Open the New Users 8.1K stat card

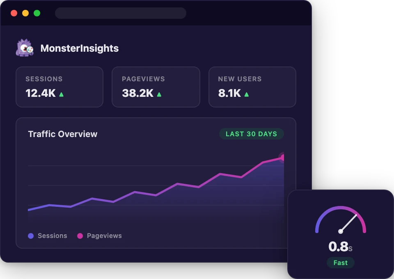252,87
